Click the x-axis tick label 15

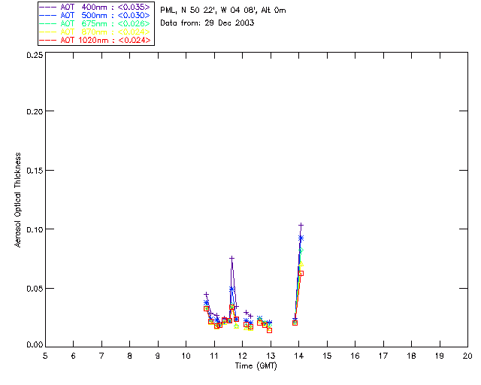pos(327,356)
